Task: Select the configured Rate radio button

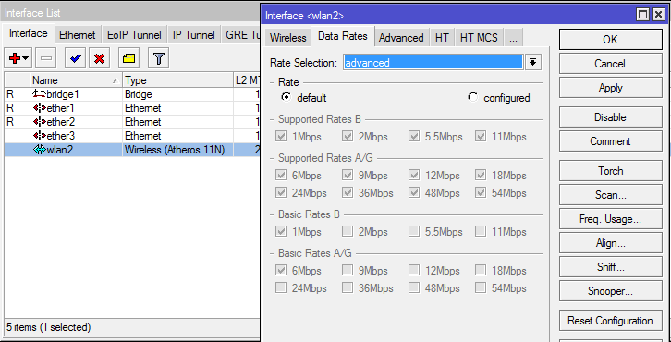Action: [x=472, y=98]
